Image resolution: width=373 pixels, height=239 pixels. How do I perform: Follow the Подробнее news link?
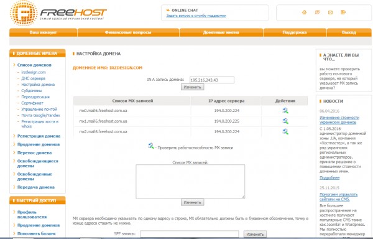pos(329,178)
